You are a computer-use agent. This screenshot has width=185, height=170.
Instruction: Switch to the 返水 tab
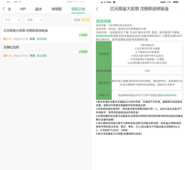pos(38,9)
